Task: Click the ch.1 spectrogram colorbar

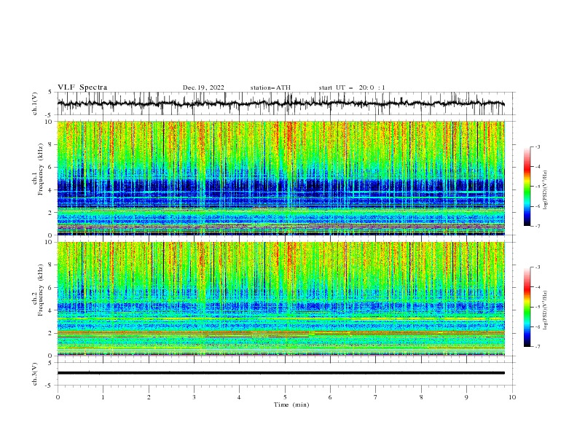Action: coord(527,187)
